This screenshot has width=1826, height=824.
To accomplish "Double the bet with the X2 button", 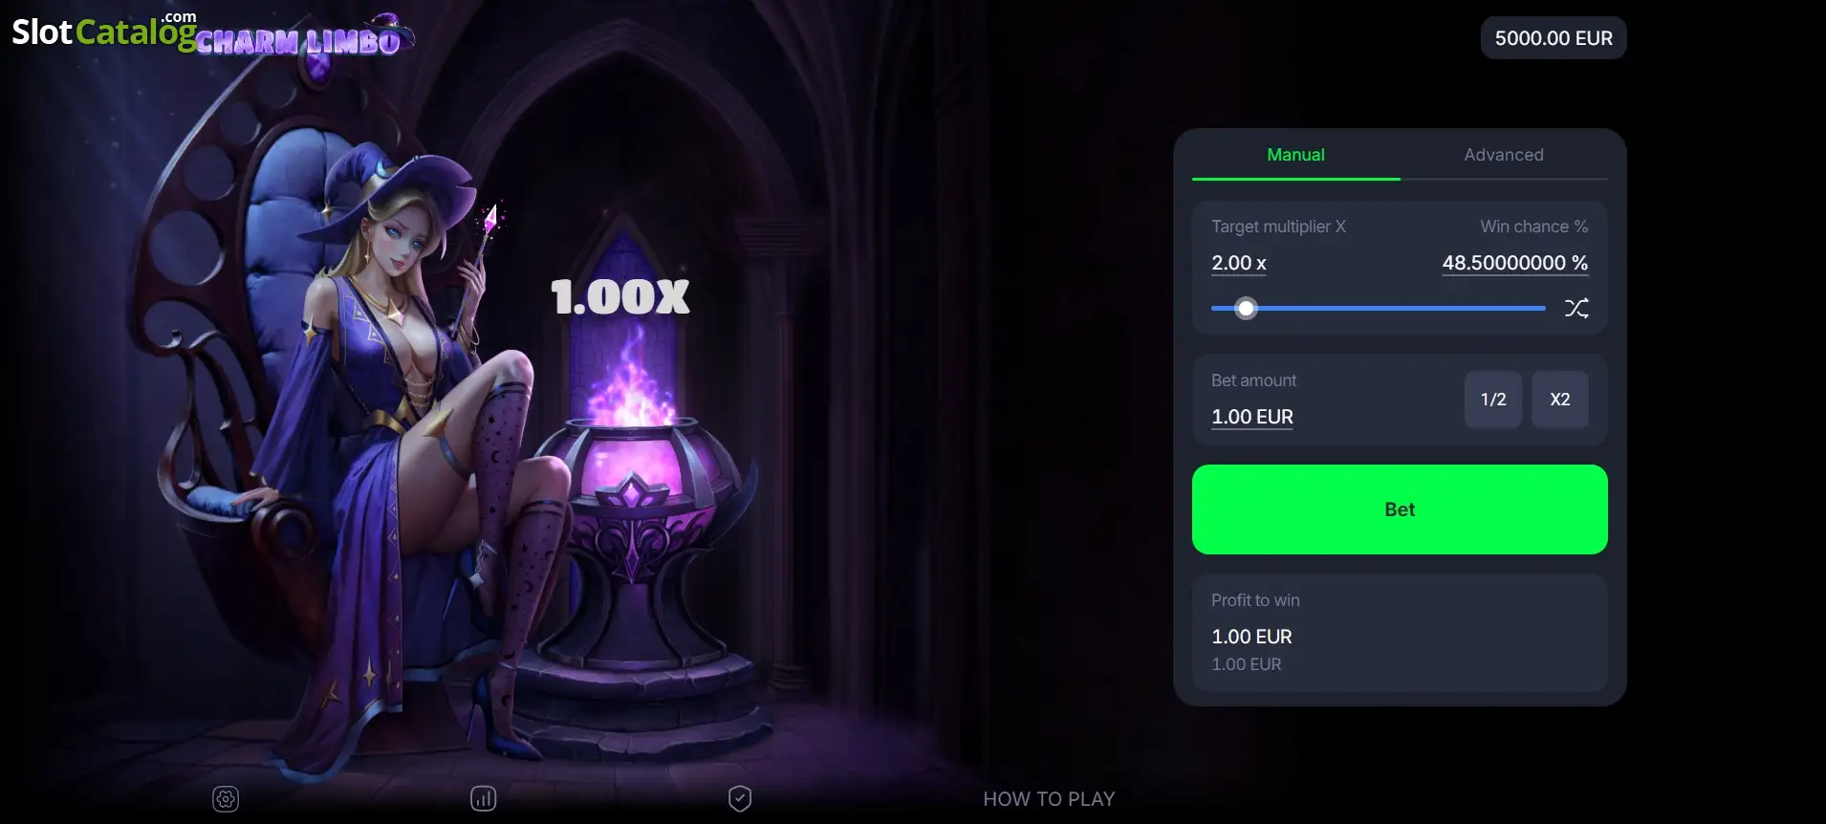I will coord(1560,400).
